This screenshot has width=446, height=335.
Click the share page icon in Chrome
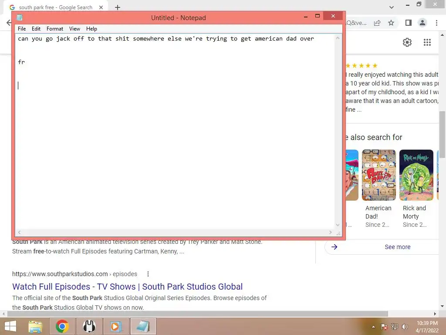[377, 23]
